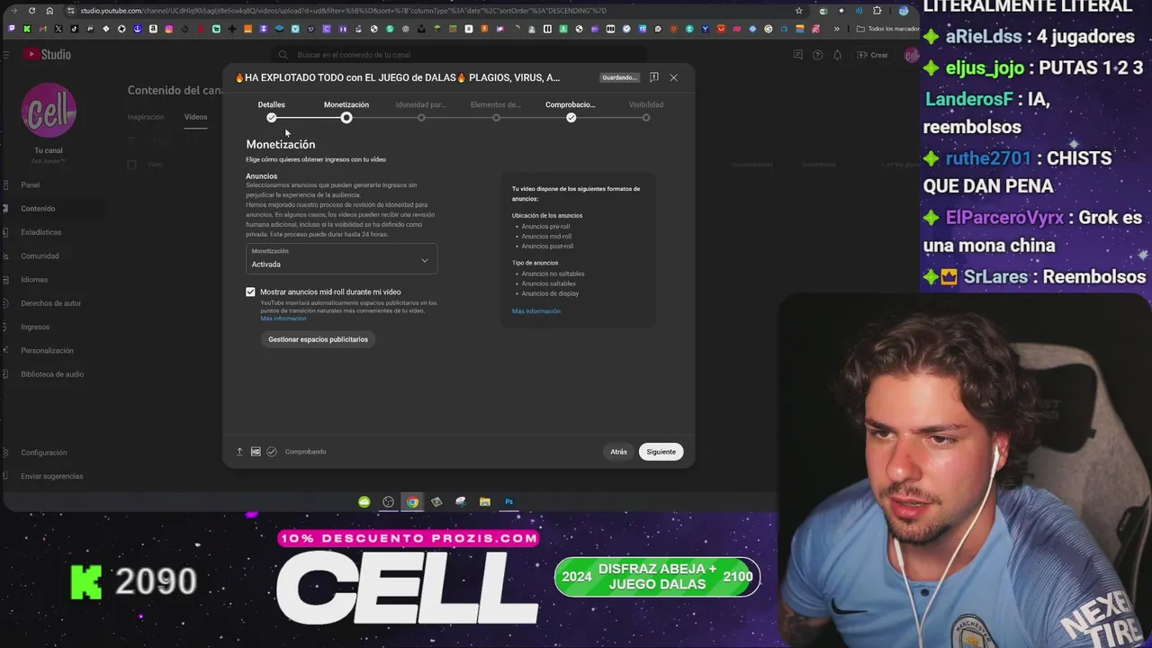Screen dimensions: 1152x648
Task: Open the Todos los marcadores folder
Action: click(887, 29)
